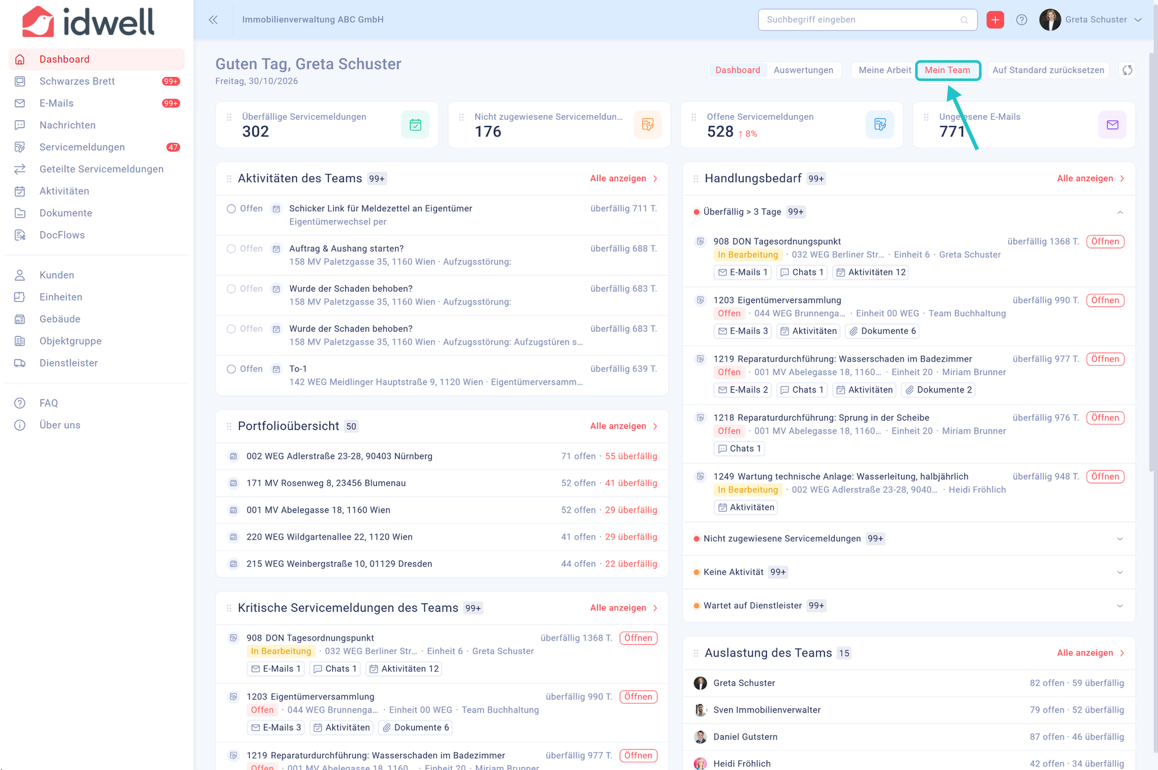Click the Ungelesene E-Mails envelope icon
The height and width of the screenshot is (770, 1158).
[1112, 124]
